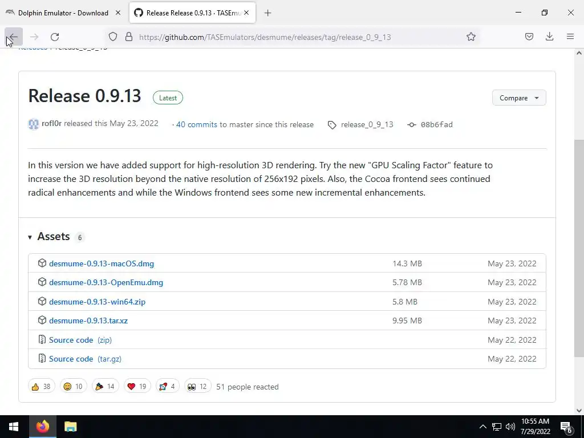Toggle the eyes reaction with 12
The width and height of the screenshot is (584, 438).
pyautogui.click(x=198, y=386)
